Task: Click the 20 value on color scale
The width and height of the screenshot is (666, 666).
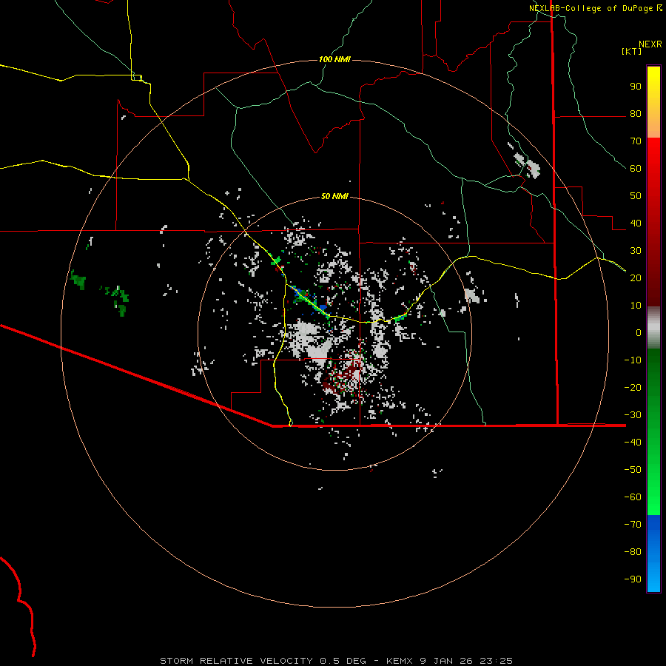Action: (636, 277)
